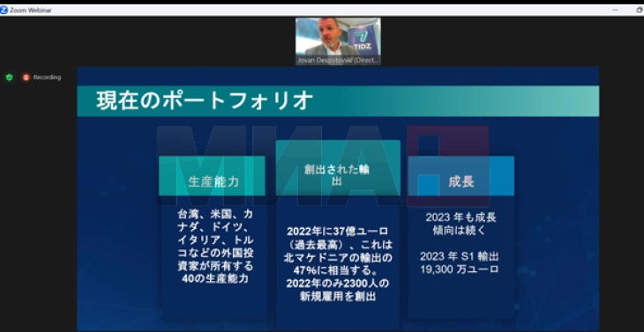Click the Zoom Webinar window title

31,11
